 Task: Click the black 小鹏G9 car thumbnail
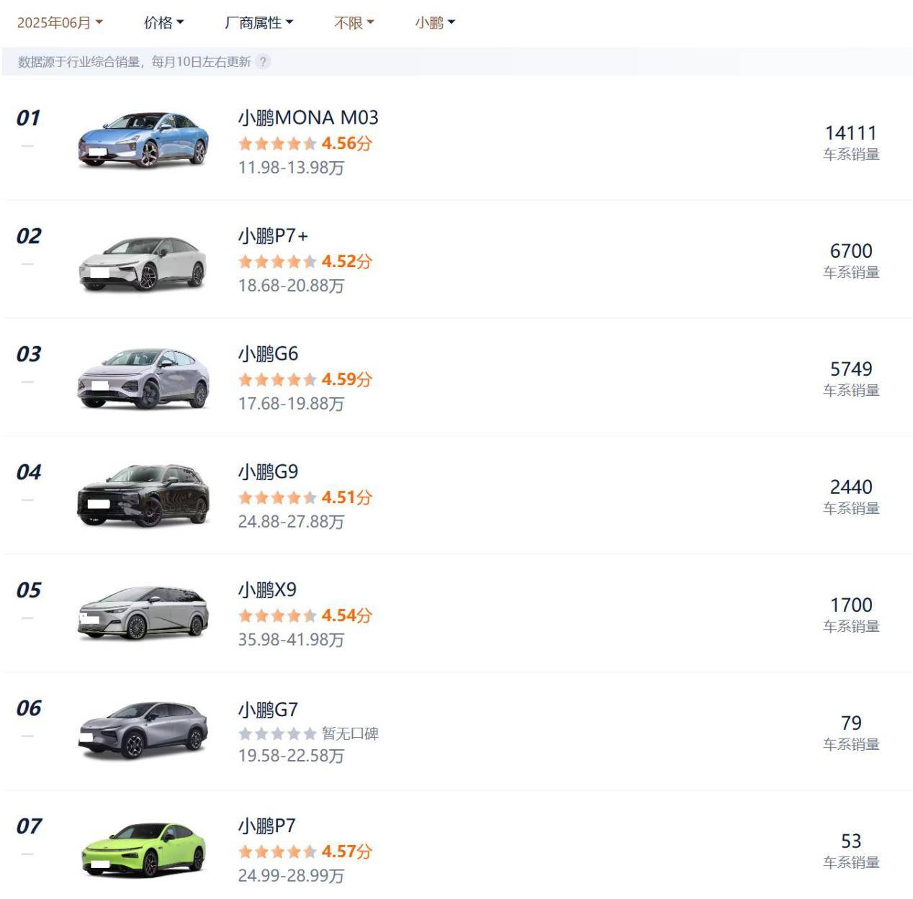(143, 495)
